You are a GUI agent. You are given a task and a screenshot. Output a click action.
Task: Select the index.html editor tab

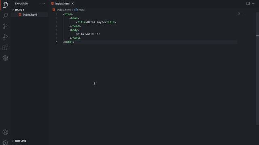(x=62, y=4)
